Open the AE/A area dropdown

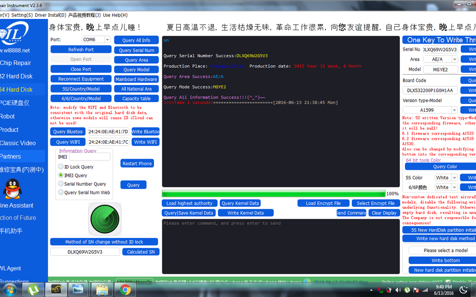point(454,59)
